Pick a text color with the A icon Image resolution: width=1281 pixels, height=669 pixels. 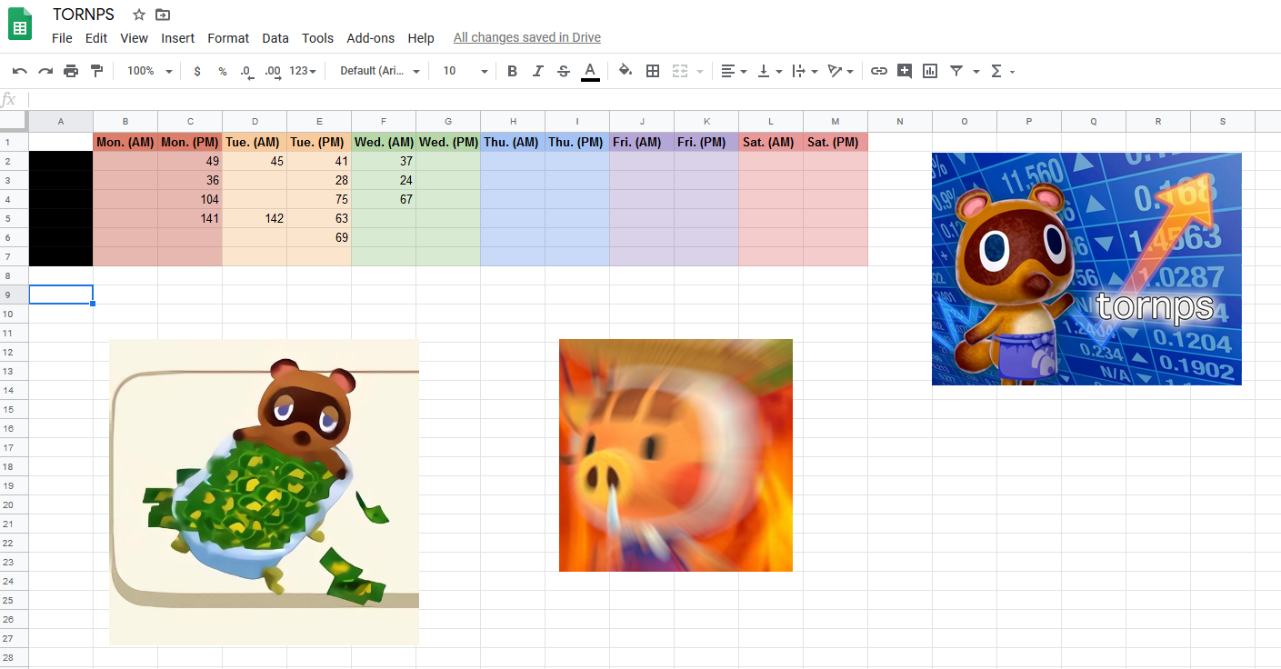590,71
